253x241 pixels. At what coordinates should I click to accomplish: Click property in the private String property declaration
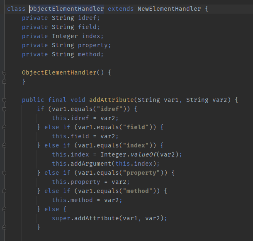(93, 45)
